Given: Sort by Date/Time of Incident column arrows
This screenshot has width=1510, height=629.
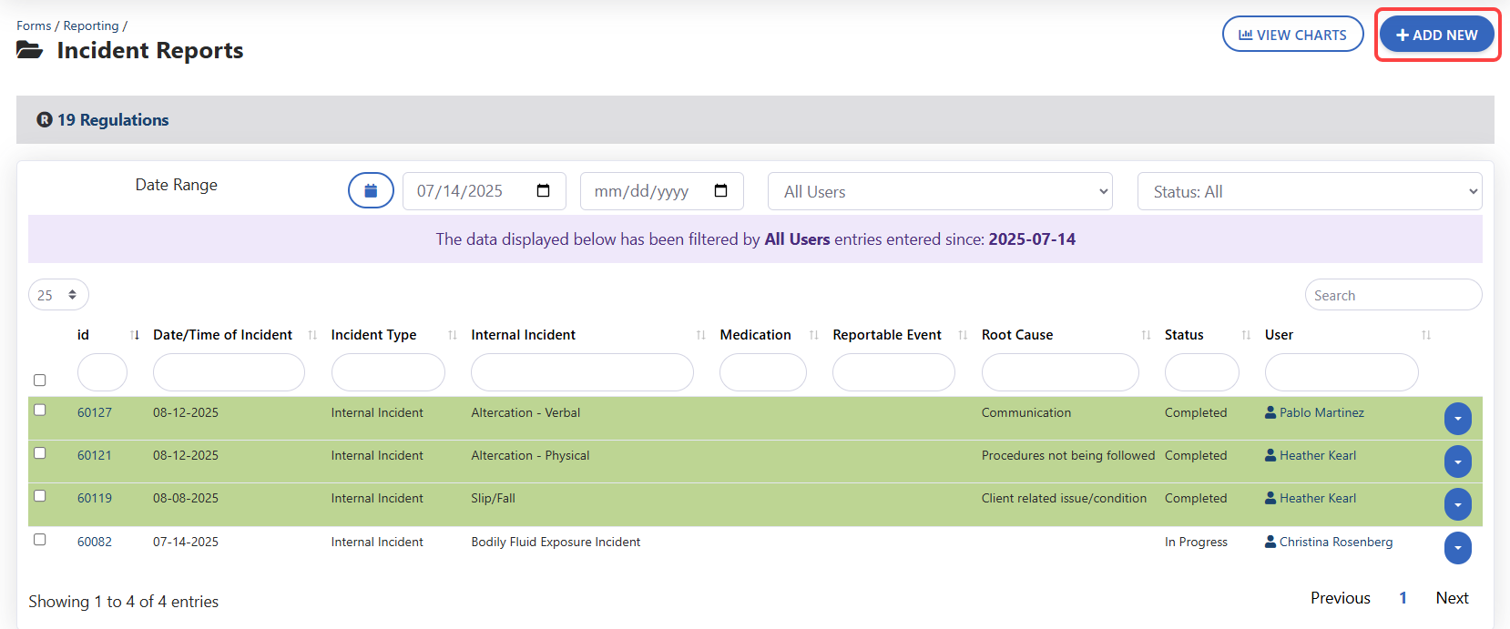Looking at the screenshot, I should tap(312, 335).
